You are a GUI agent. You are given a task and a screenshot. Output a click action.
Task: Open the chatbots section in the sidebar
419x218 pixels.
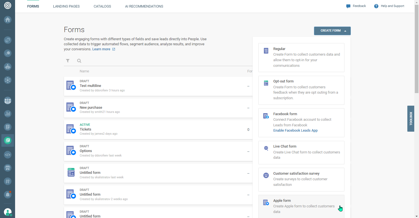[x=8, y=67]
